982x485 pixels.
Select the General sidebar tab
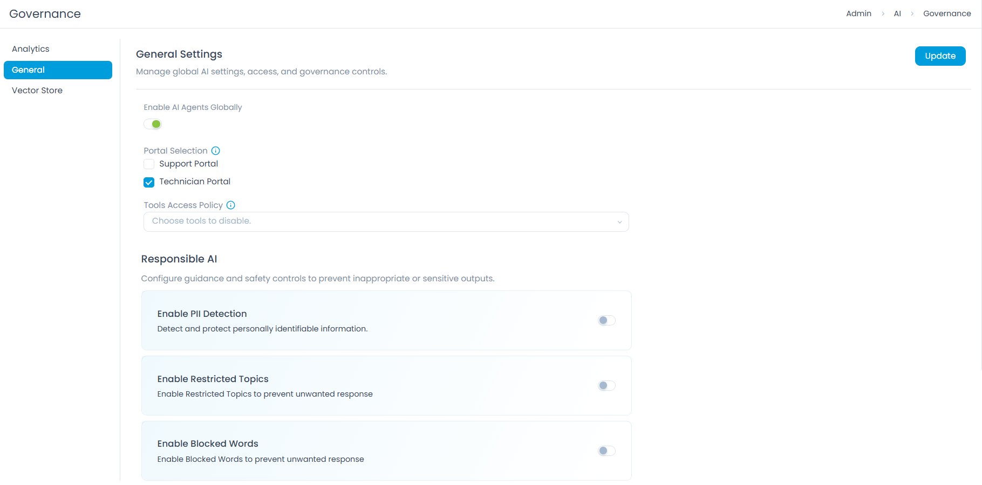click(x=58, y=70)
